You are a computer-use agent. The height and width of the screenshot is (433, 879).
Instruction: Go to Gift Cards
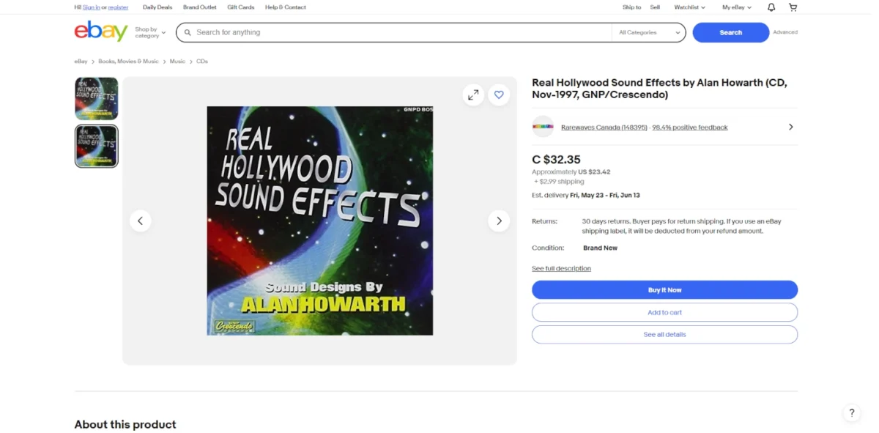[241, 7]
